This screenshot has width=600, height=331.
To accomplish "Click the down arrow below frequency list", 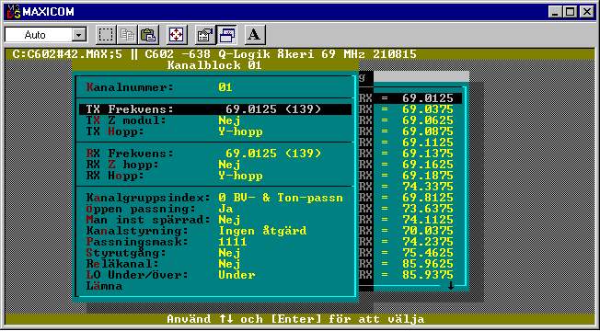I will click(x=451, y=285).
